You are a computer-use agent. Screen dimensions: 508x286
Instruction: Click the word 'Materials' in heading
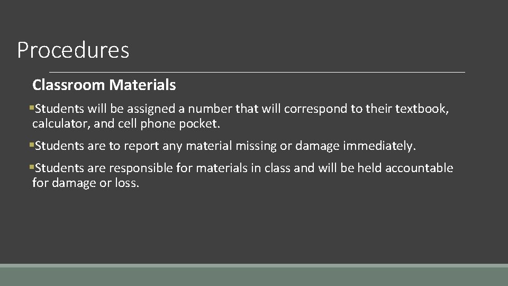pyautogui.click(x=142, y=85)
